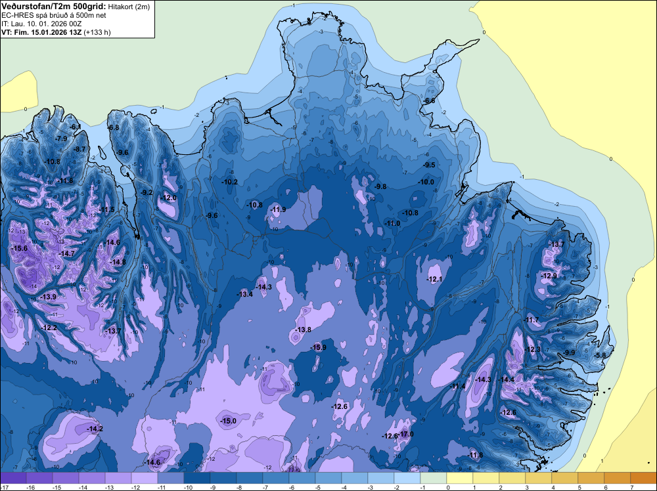Viewport: 657px width, 491px height.
Task: Click the -15.9 temperature value
Action: pos(318,347)
